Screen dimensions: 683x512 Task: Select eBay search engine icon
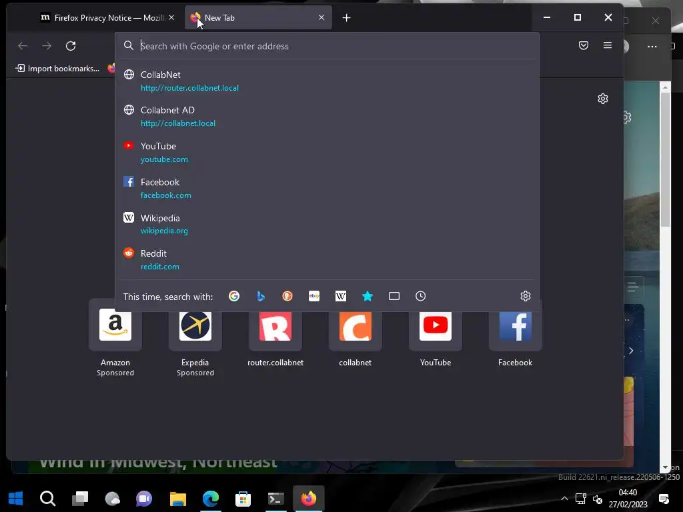click(x=314, y=296)
